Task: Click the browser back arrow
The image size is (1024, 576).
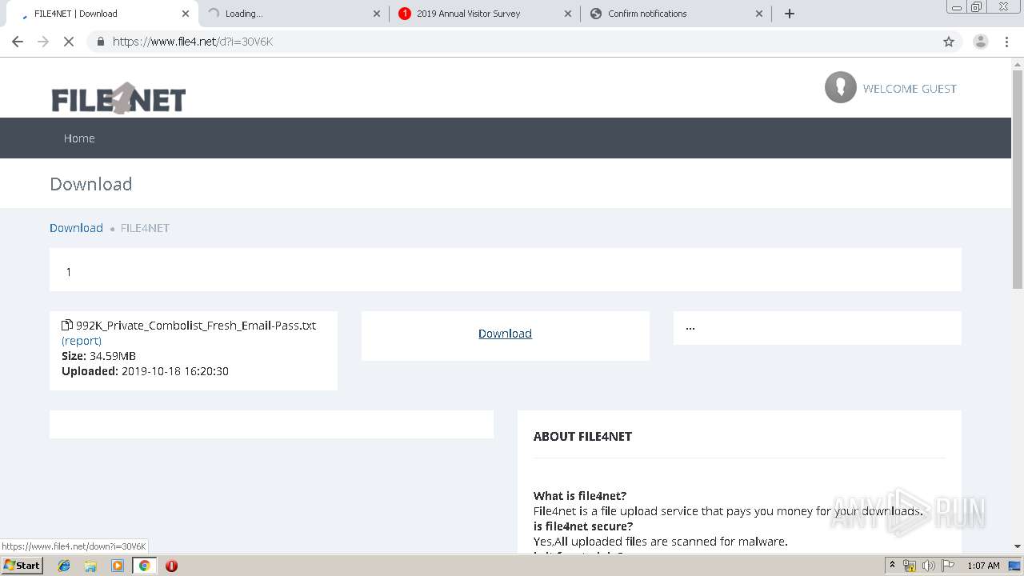Action: click(18, 42)
